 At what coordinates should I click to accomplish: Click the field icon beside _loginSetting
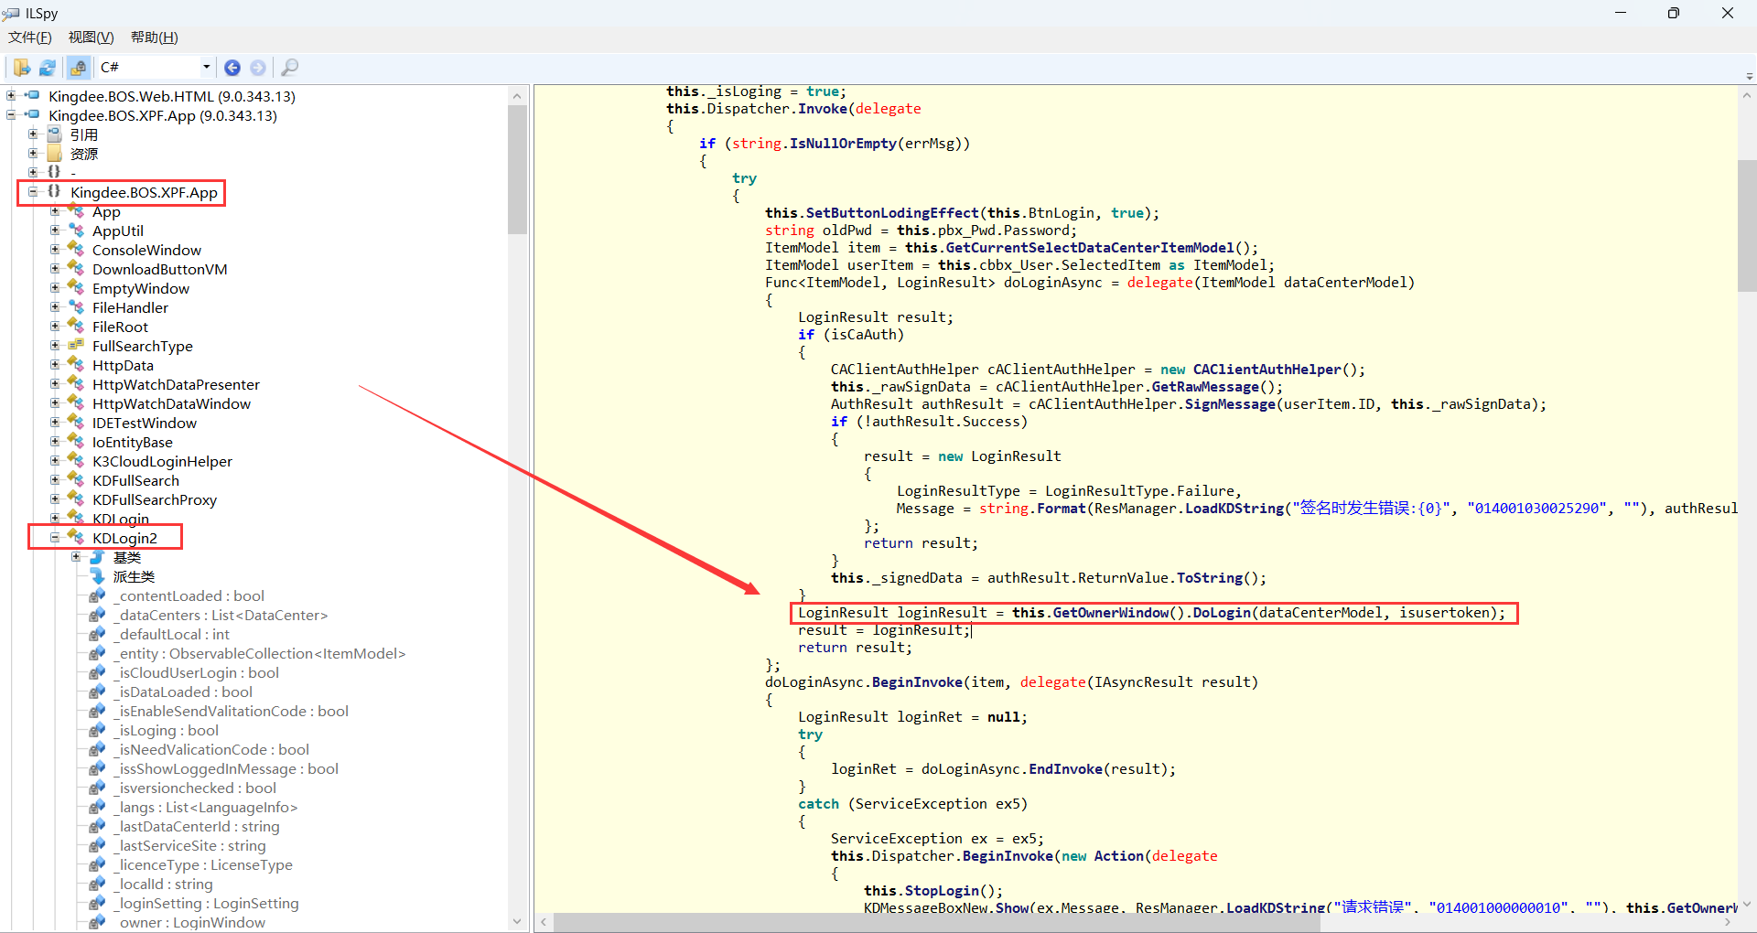pyautogui.click(x=98, y=903)
